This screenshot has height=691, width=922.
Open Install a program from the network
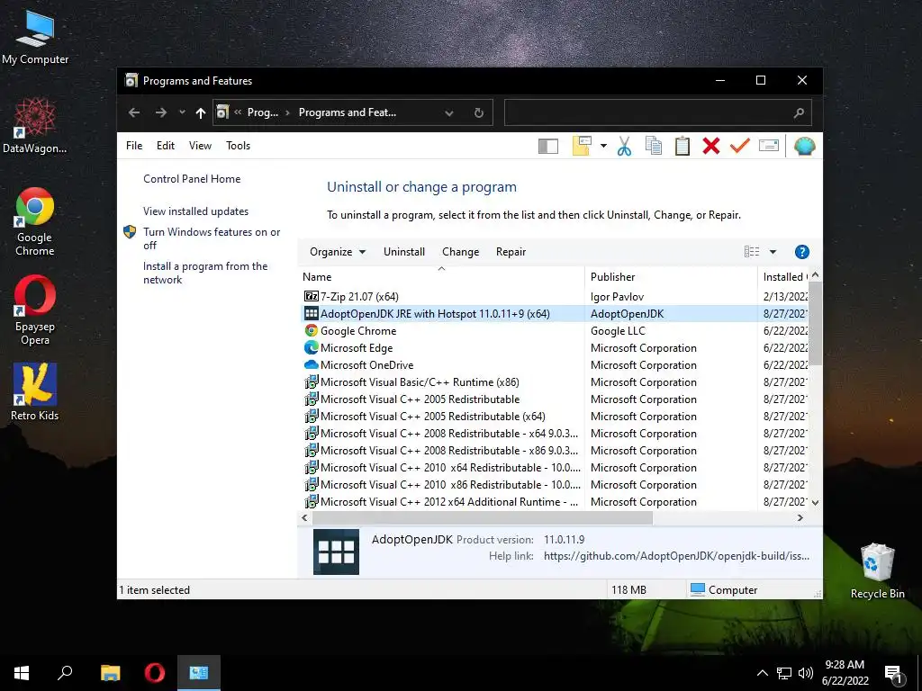pyautogui.click(x=205, y=273)
